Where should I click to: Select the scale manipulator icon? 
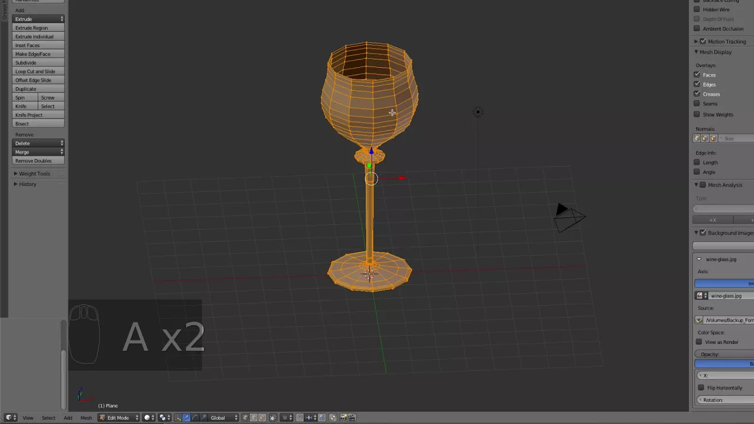pyautogui.click(x=203, y=418)
